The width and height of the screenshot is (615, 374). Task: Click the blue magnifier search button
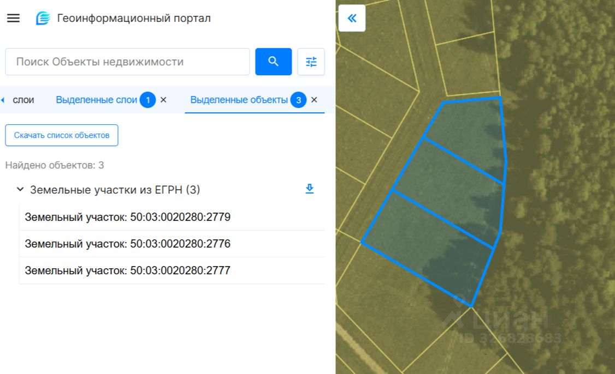(274, 62)
